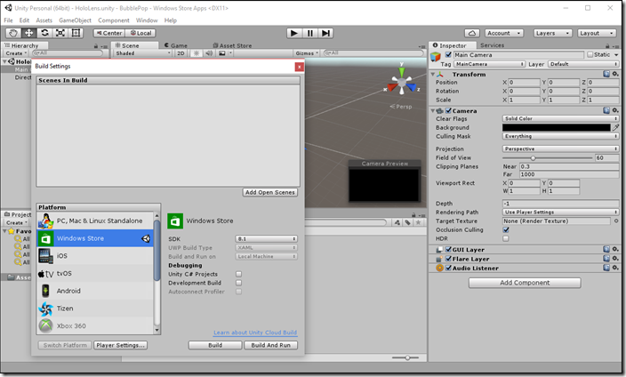Click the Add Open Scenes button
The width and height of the screenshot is (626, 377).
pyautogui.click(x=270, y=192)
